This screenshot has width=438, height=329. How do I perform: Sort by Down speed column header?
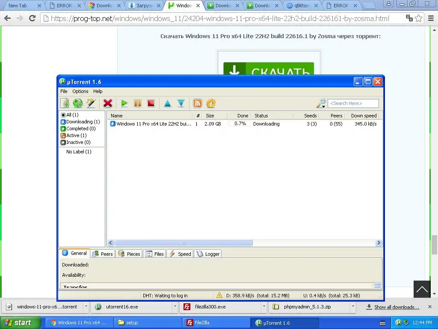click(362, 116)
